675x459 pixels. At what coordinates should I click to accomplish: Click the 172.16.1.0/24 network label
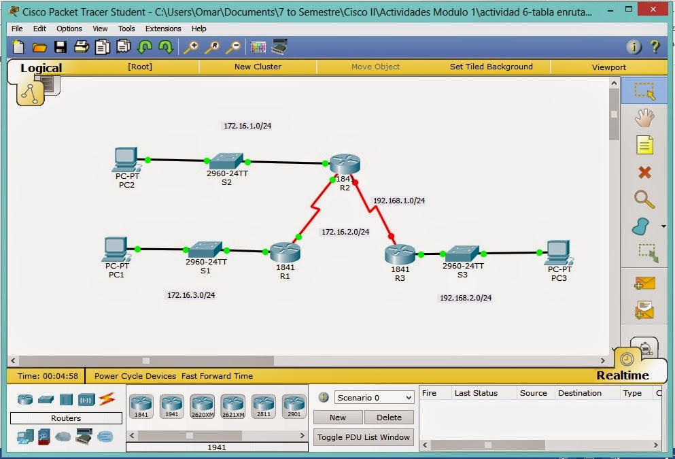point(247,126)
